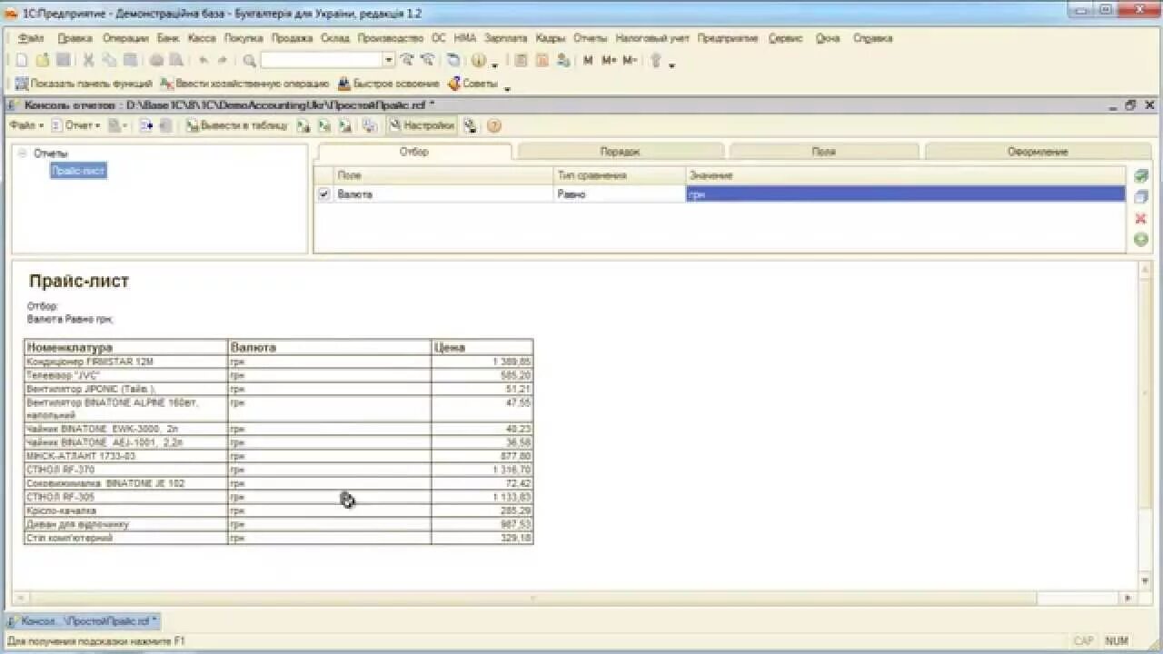This screenshot has height=654, width=1163.
Task: Click the Redo arrow icon
Action: tap(222, 61)
